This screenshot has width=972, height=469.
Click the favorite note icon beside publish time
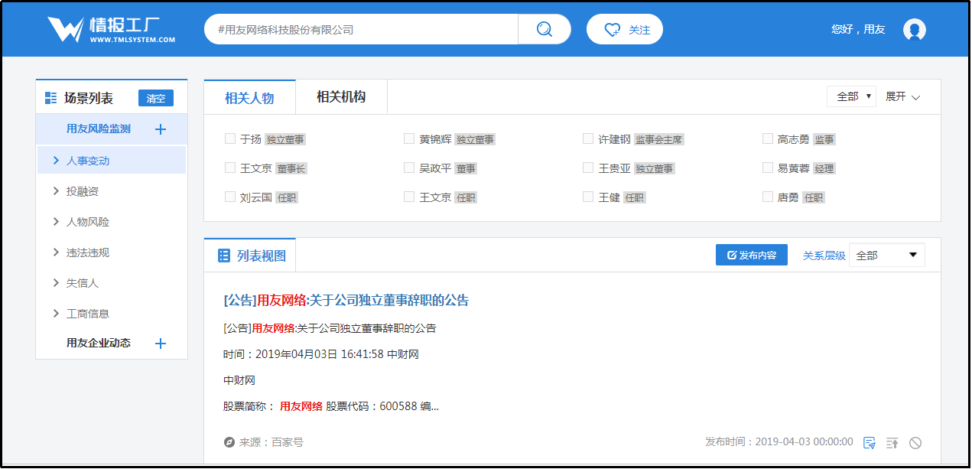coord(869,442)
